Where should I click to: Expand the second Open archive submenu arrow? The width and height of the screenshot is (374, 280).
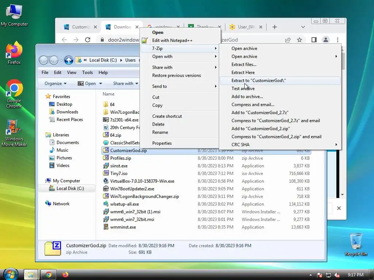click(336, 57)
